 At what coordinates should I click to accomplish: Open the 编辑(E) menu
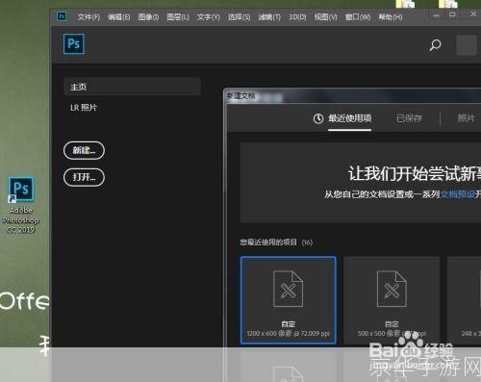point(119,17)
